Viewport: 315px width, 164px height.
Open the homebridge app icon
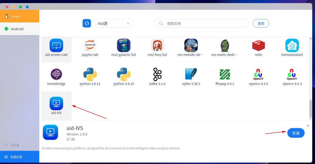click(56, 74)
